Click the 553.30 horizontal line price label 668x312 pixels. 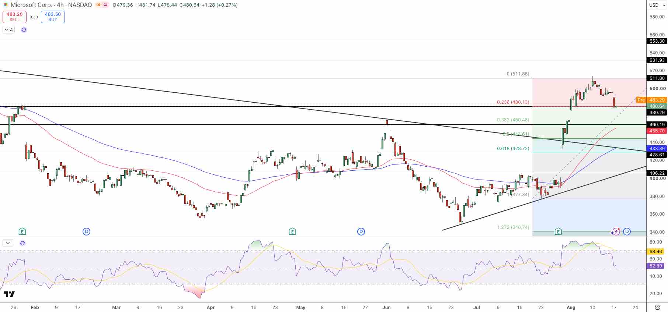(657, 41)
